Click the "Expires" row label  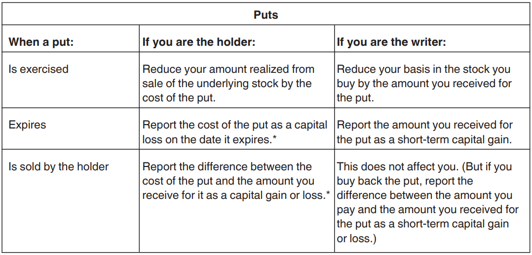(x=27, y=125)
